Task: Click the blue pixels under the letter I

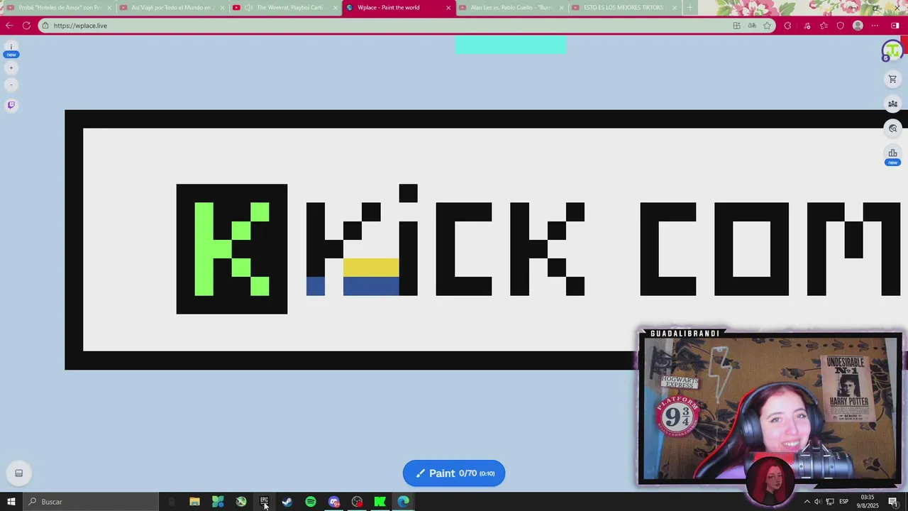Action: [x=371, y=286]
